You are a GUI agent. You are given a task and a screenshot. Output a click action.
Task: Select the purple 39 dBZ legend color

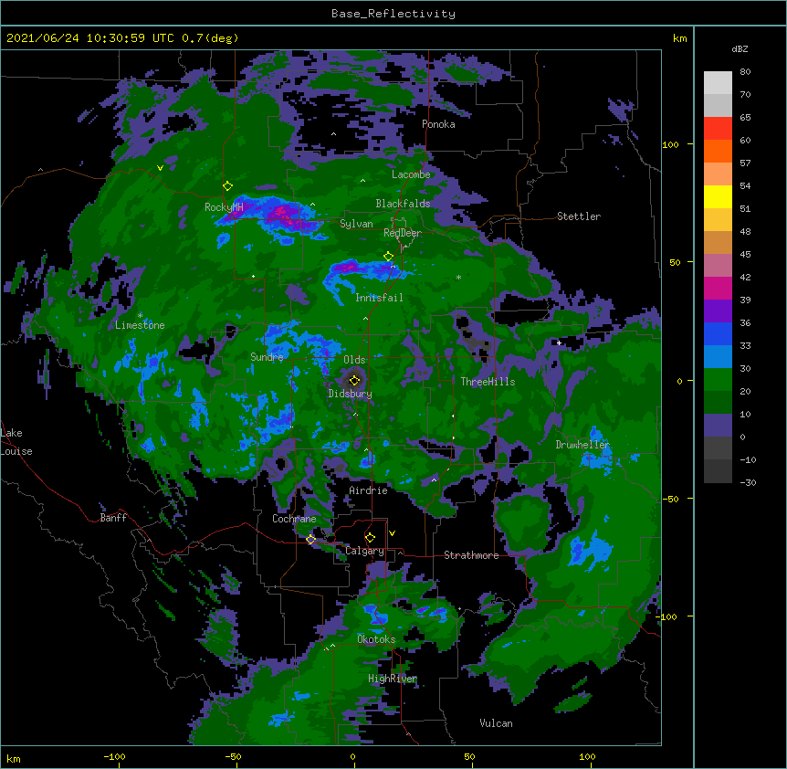coord(718,311)
